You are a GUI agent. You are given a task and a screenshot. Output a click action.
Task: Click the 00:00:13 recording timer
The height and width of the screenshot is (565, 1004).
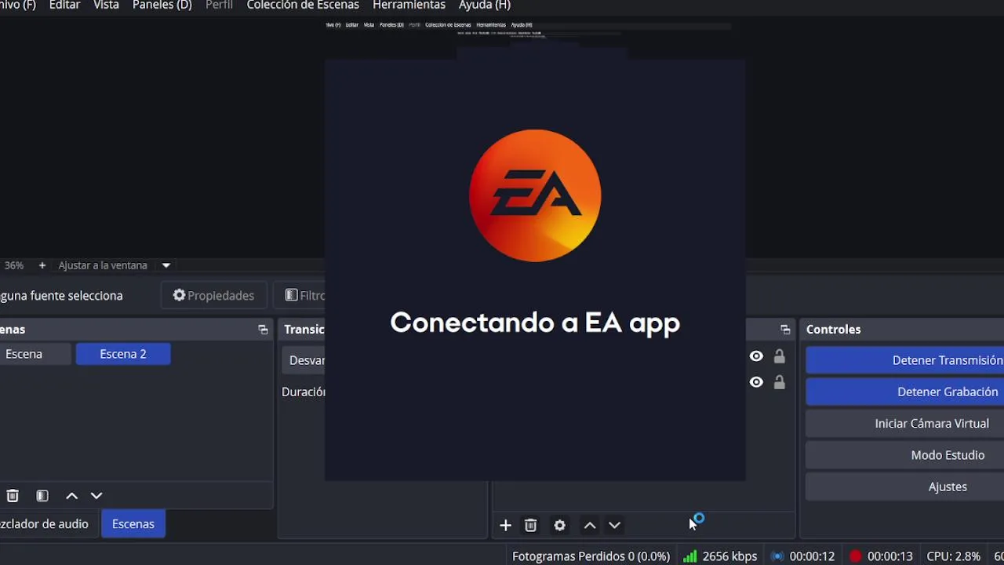tap(890, 556)
